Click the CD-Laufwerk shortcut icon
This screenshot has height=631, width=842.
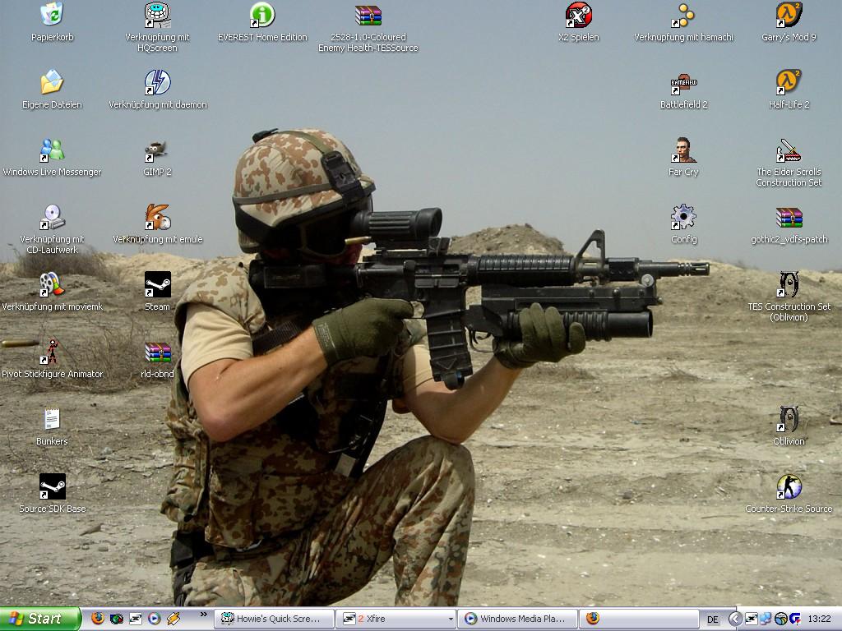(52, 217)
